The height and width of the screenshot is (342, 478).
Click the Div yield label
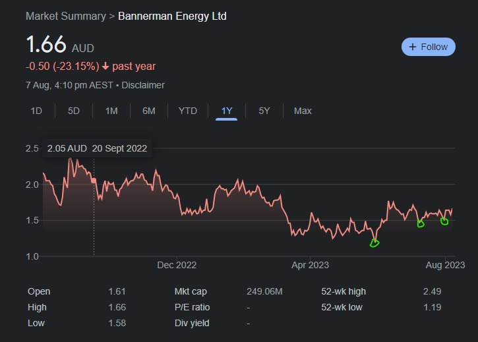[x=192, y=323]
